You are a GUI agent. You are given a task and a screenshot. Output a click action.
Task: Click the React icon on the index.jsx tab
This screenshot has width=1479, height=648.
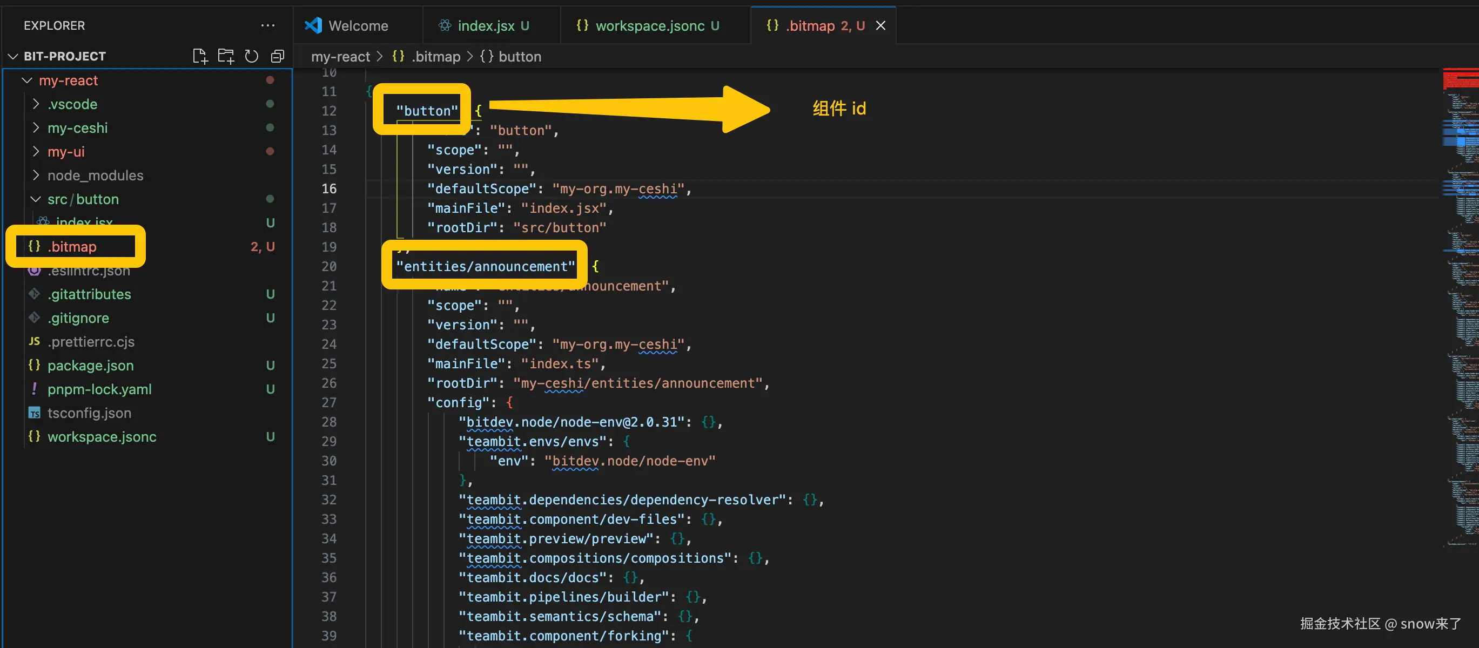point(444,25)
